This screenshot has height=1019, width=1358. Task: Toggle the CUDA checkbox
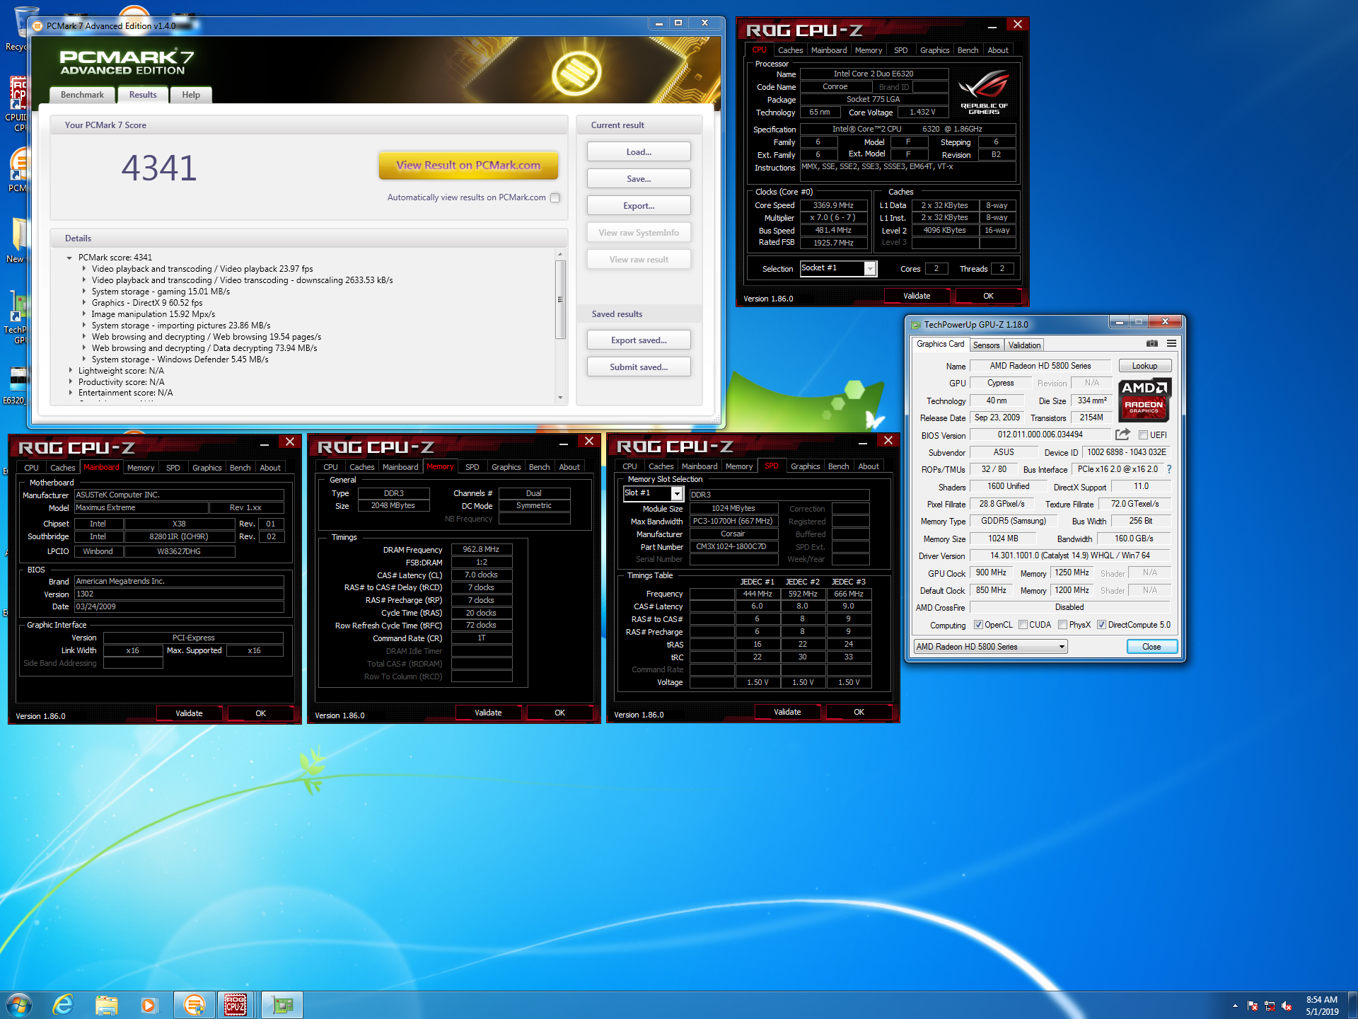tap(1023, 625)
